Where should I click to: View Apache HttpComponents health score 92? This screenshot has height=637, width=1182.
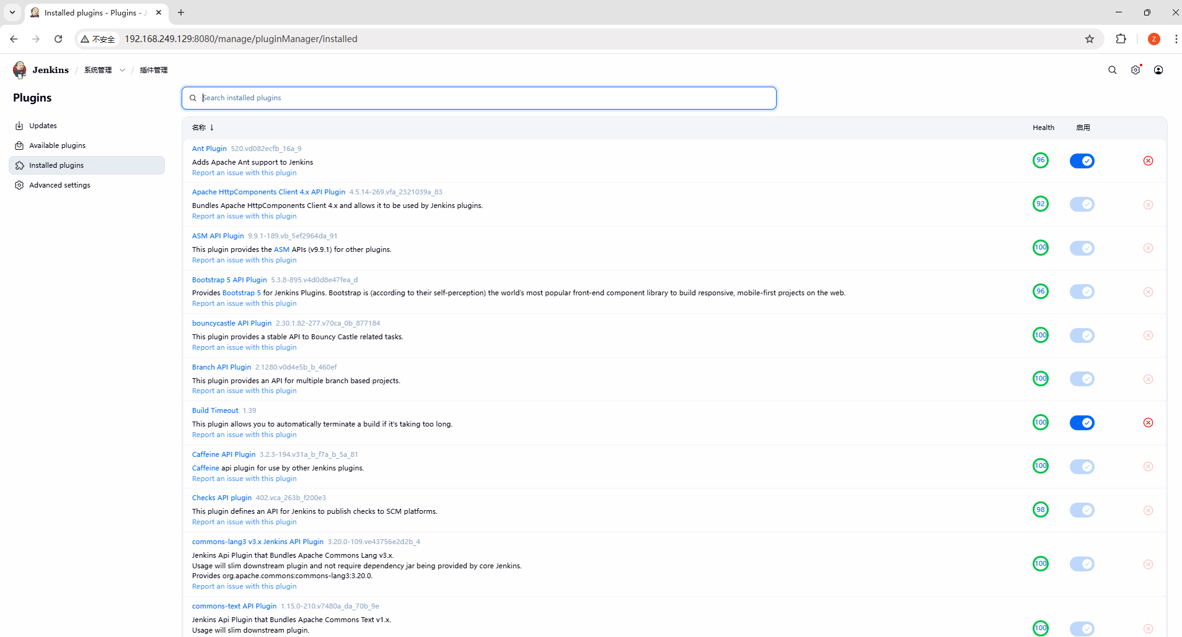click(x=1041, y=204)
